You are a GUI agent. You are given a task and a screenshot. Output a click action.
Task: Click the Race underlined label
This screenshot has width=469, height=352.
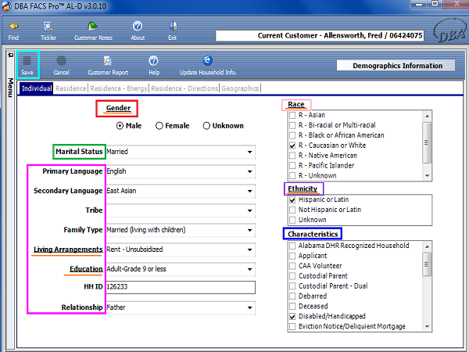(x=296, y=105)
